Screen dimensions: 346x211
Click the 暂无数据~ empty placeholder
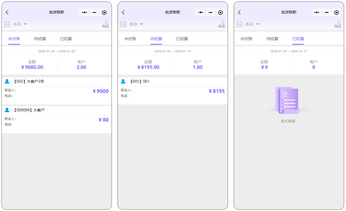coord(289,121)
